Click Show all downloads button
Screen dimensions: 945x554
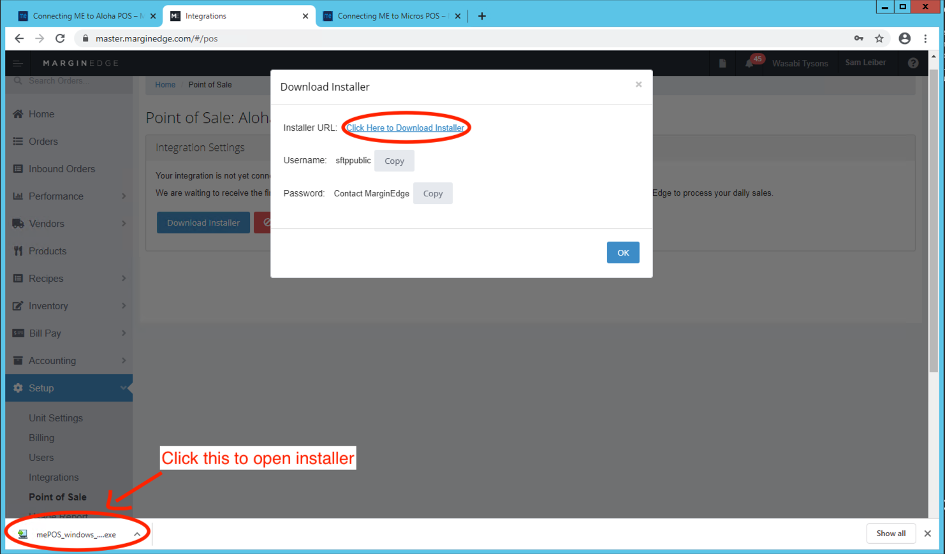(891, 534)
